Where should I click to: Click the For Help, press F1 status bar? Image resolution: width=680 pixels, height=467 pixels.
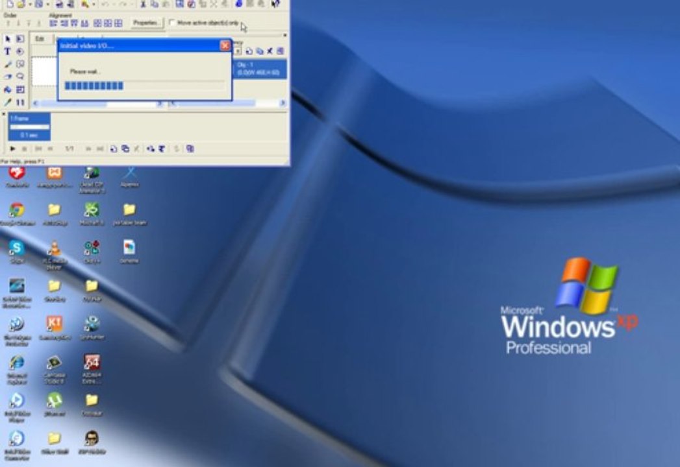[23, 161]
